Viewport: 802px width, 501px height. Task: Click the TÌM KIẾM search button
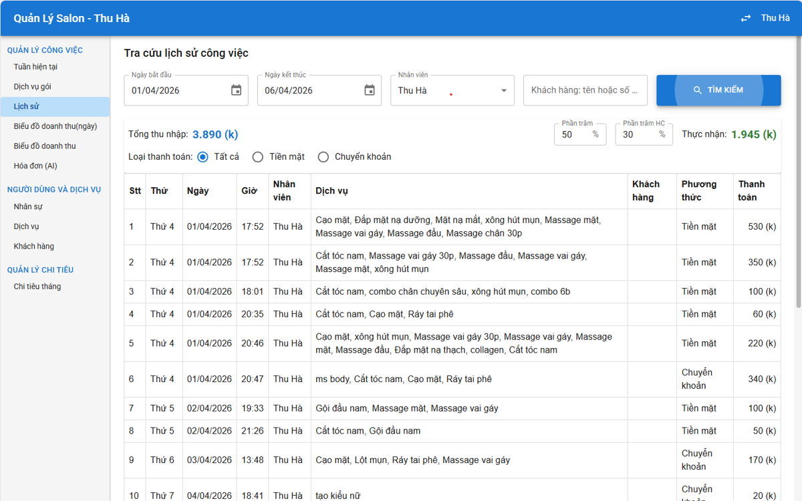pos(718,90)
